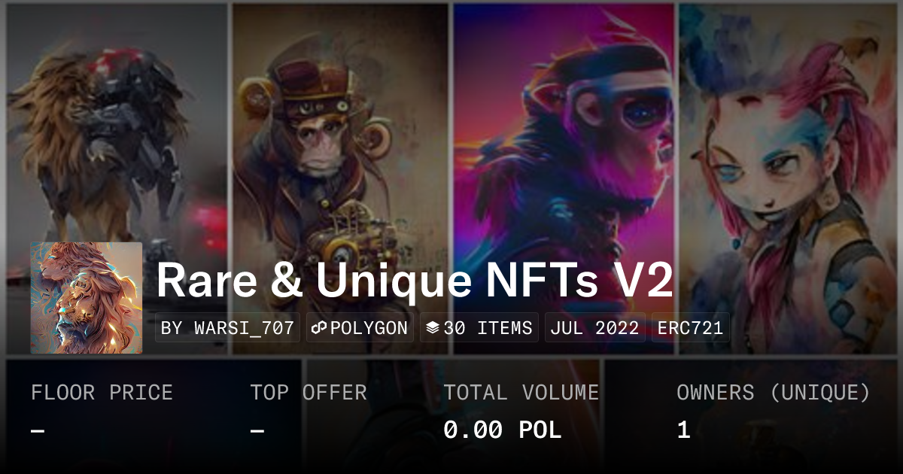This screenshot has height=474, width=903.
Task: Click the 0.00 POL volume value
Action: (x=503, y=430)
